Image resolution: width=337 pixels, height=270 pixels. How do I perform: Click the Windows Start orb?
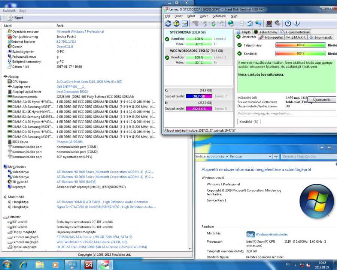tap(7, 265)
